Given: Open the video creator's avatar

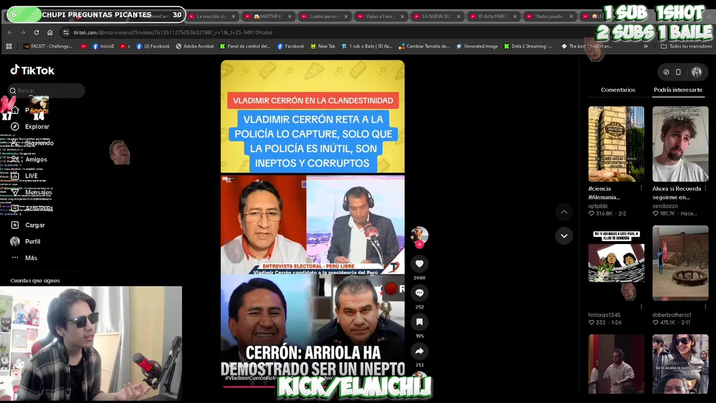Looking at the screenshot, I should pyautogui.click(x=420, y=235).
